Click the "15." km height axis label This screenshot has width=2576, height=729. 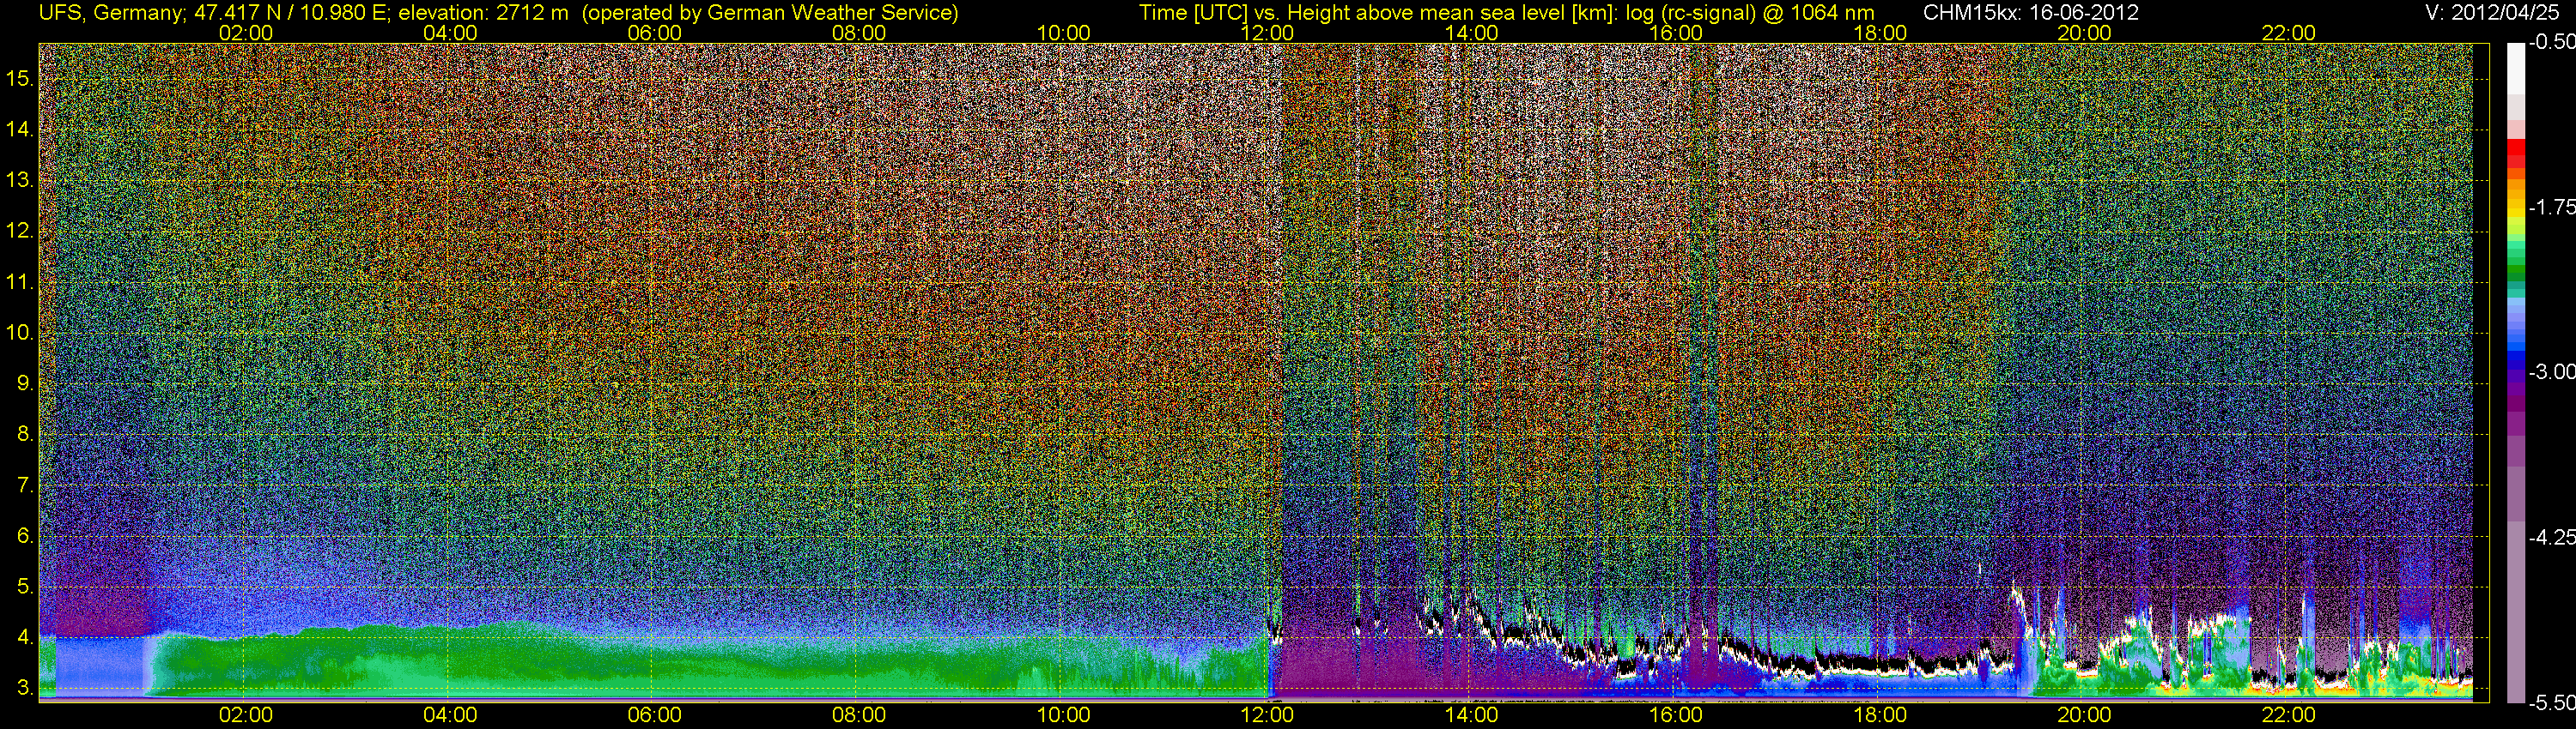click(x=20, y=79)
